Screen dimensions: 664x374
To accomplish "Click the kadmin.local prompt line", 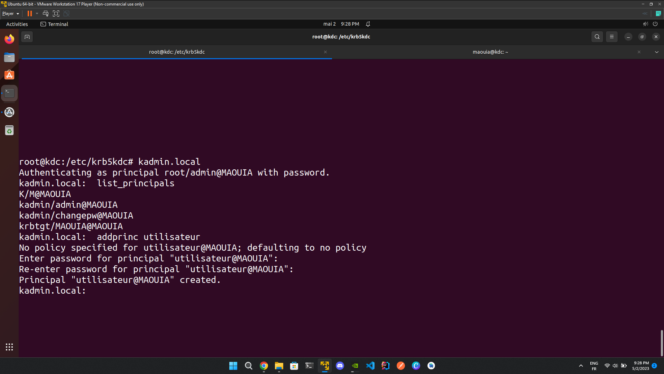I will click(53, 291).
